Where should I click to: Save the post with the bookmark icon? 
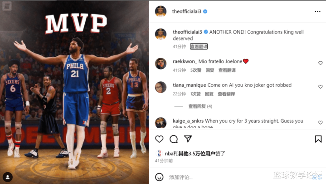click(318, 139)
